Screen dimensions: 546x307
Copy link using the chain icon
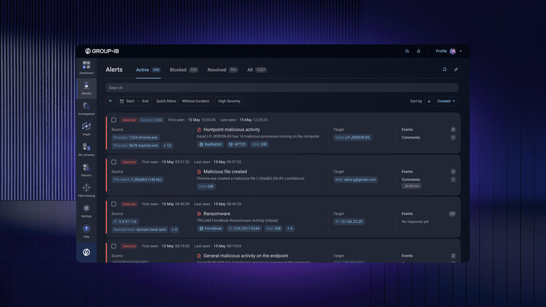point(456,69)
